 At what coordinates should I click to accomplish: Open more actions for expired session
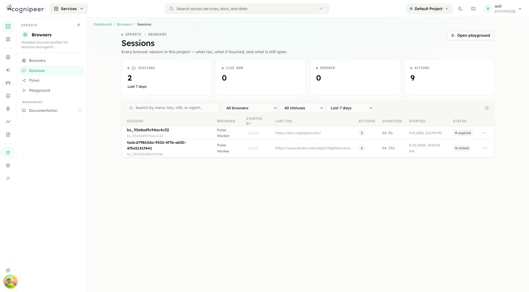tap(484, 133)
